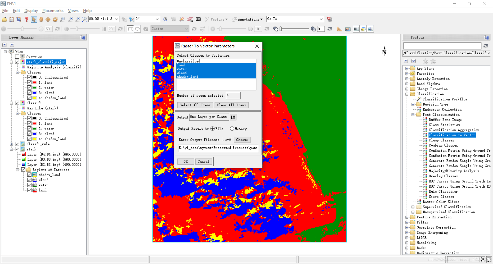The image size is (493, 264).
Task: Click the View Flicker icon
Action: pyautogui.click(x=363, y=29)
